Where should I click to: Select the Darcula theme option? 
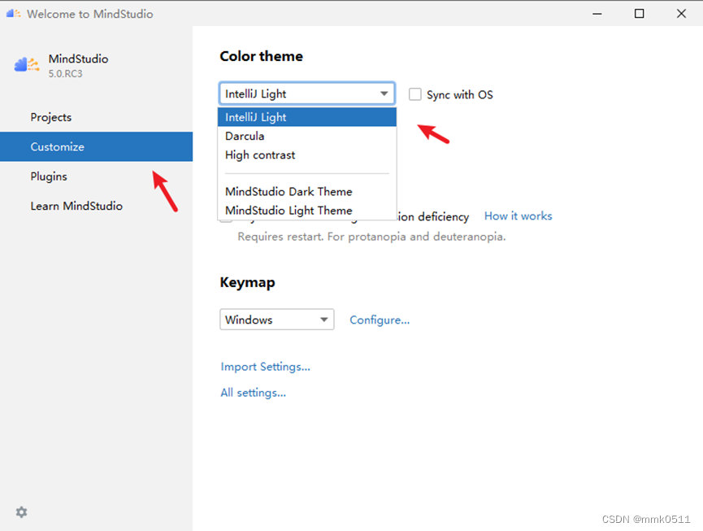pos(307,136)
